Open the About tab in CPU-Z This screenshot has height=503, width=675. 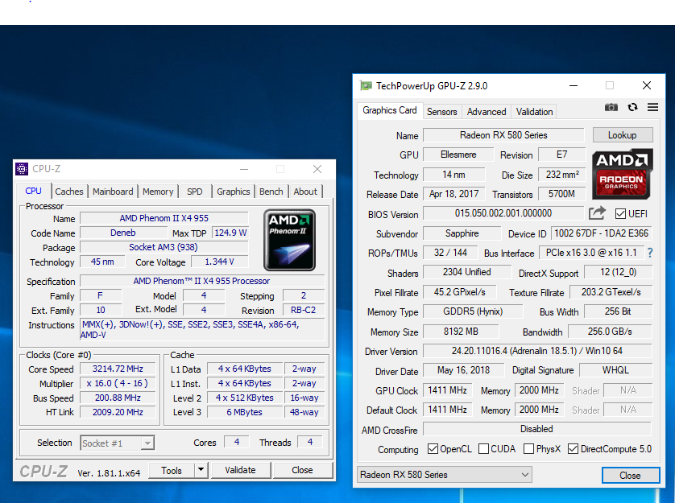[305, 192]
